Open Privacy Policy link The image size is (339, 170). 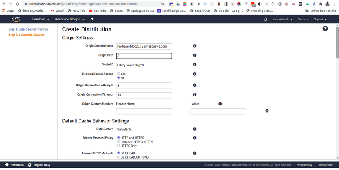(x=304, y=165)
